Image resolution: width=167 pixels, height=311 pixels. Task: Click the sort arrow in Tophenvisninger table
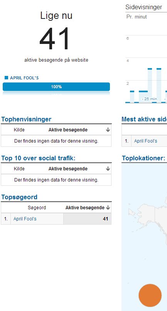pyautogui.click(x=108, y=130)
